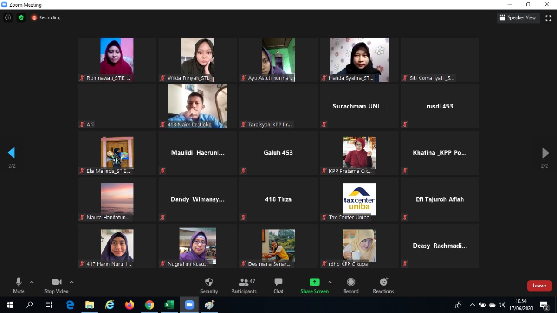Start recording with the Record button
557x313 pixels.
coord(351,285)
